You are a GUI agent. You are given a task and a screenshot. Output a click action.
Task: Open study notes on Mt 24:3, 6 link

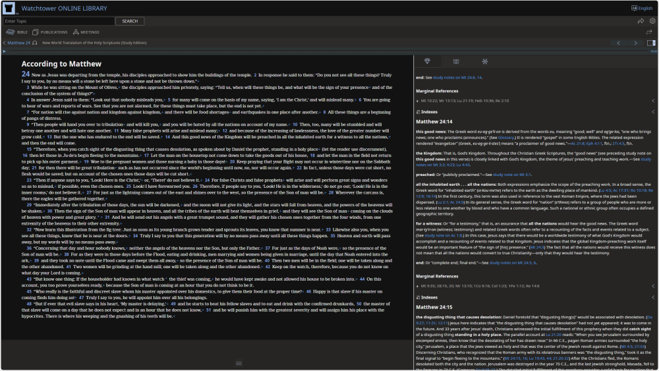[513, 263]
